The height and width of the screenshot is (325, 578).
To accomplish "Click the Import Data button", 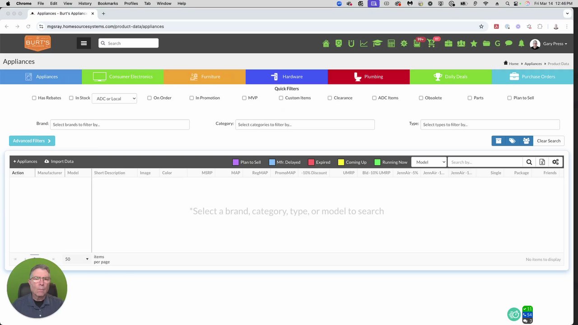I will (x=59, y=161).
